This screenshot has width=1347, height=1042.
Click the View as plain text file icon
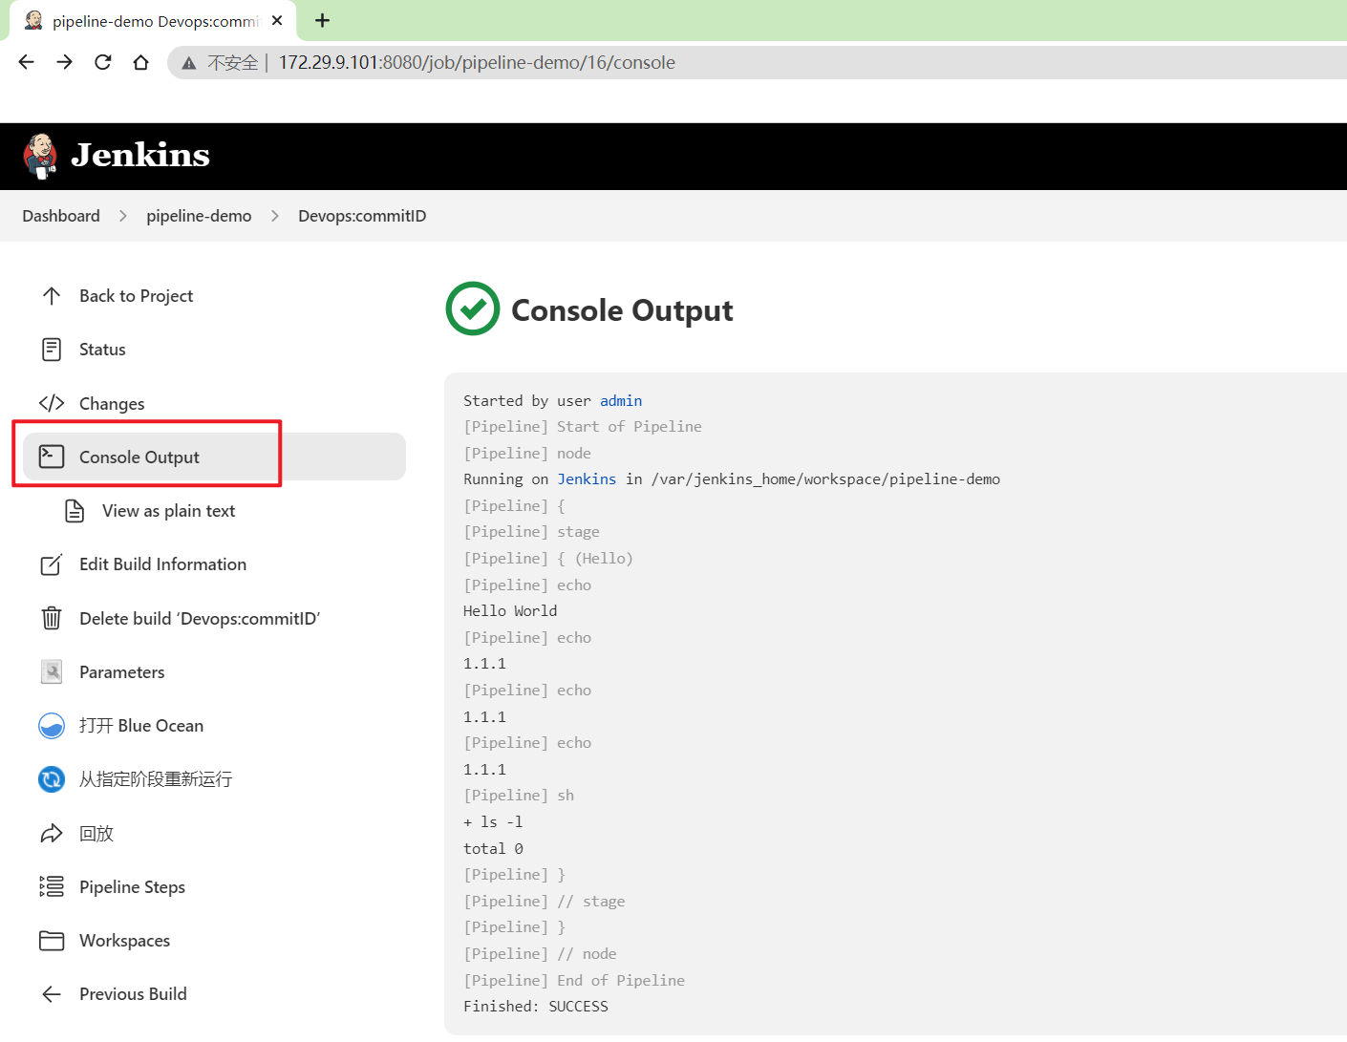click(75, 511)
